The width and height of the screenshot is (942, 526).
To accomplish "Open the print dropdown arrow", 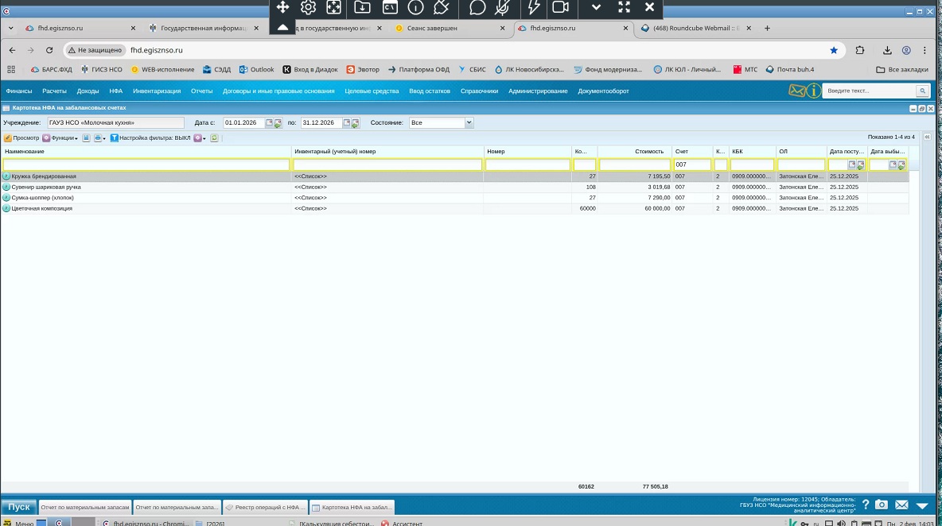I will (104, 138).
